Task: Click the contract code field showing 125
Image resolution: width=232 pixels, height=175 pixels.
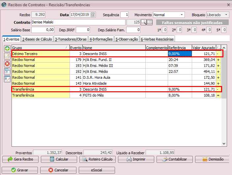Action: point(133,22)
